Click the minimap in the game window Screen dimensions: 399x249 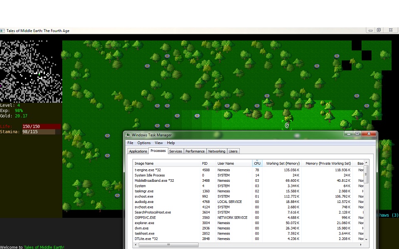pyautogui.click(x=31, y=71)
